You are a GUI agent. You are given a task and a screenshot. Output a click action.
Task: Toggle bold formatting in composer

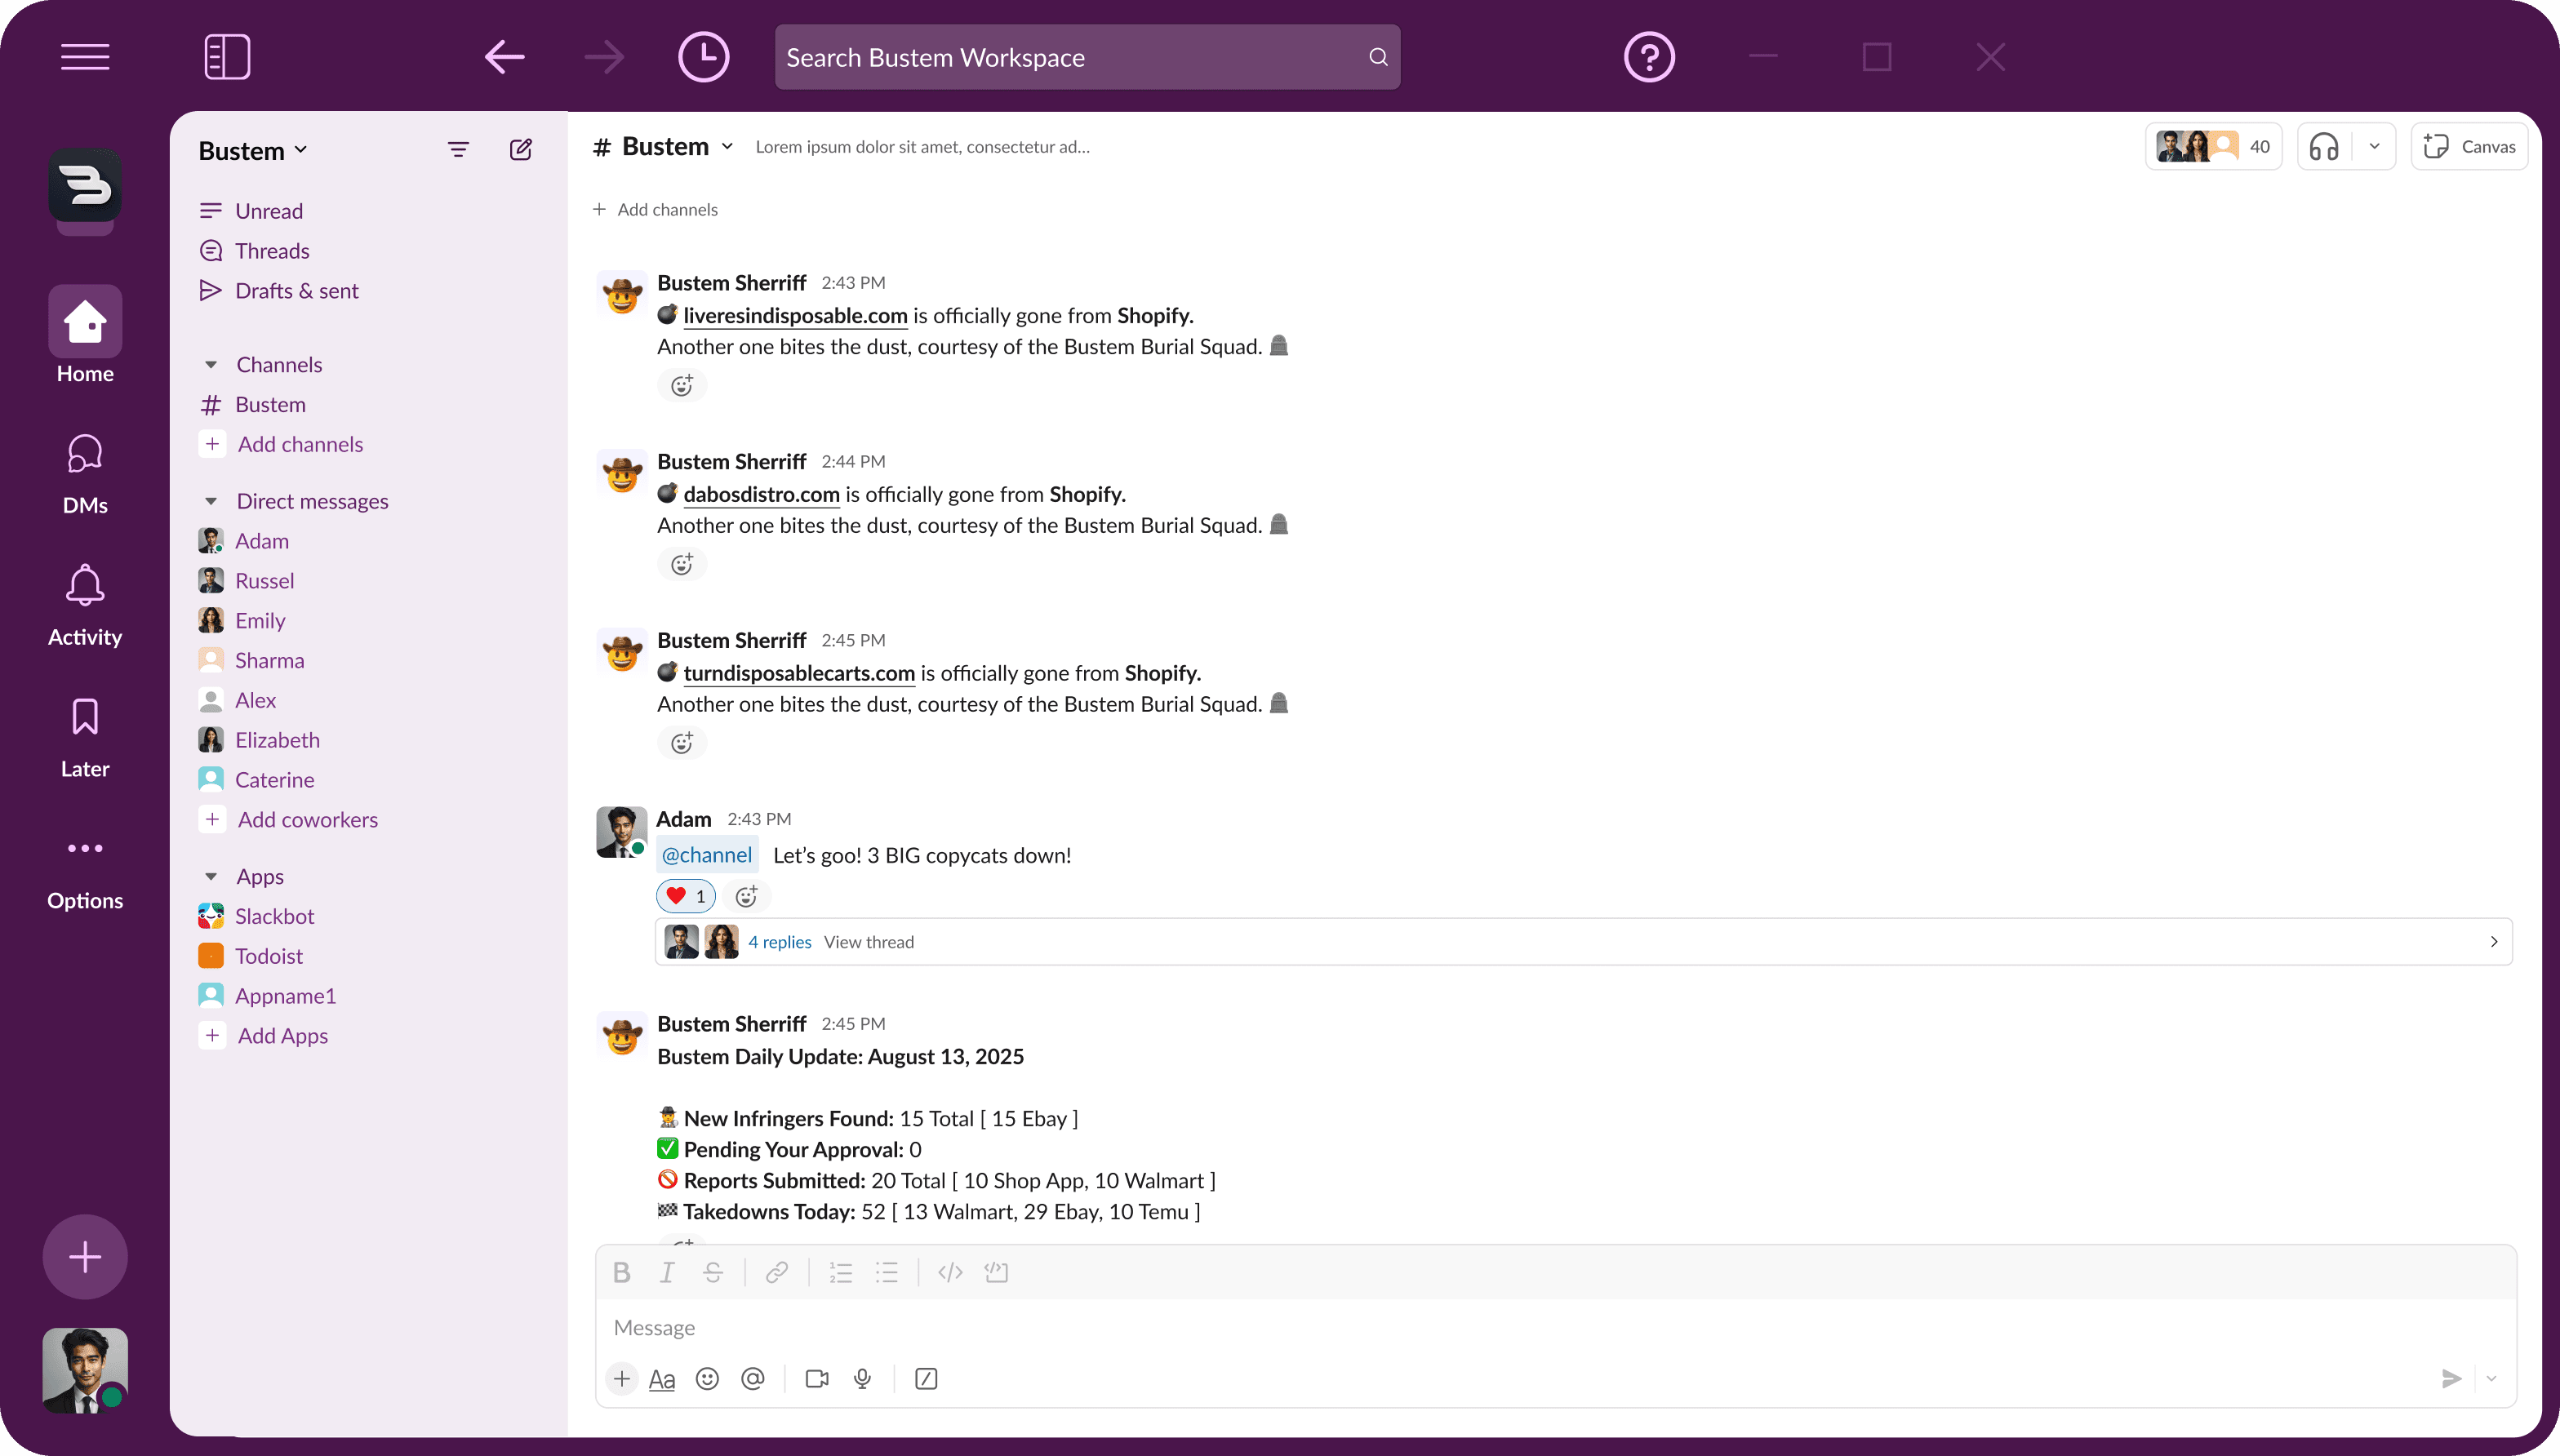(621, 1272)
